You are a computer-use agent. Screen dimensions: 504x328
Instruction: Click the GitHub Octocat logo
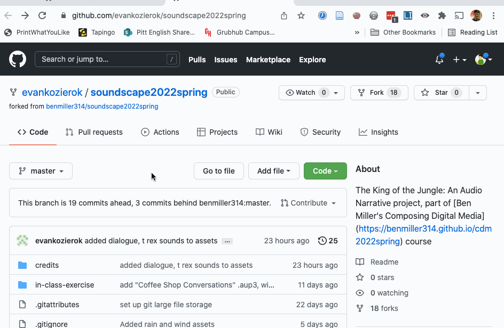coord(18,59)
